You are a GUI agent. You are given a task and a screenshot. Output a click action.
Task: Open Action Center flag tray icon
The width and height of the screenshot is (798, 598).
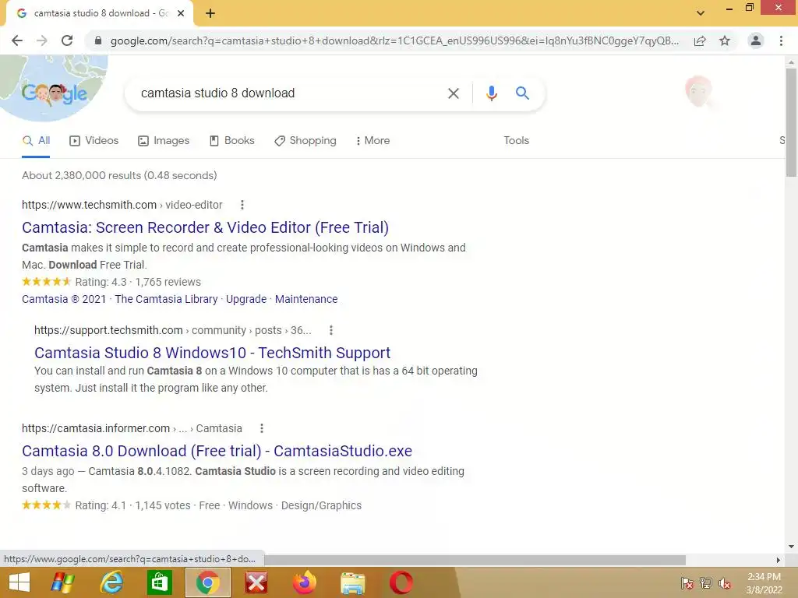(x=687, y=583)
